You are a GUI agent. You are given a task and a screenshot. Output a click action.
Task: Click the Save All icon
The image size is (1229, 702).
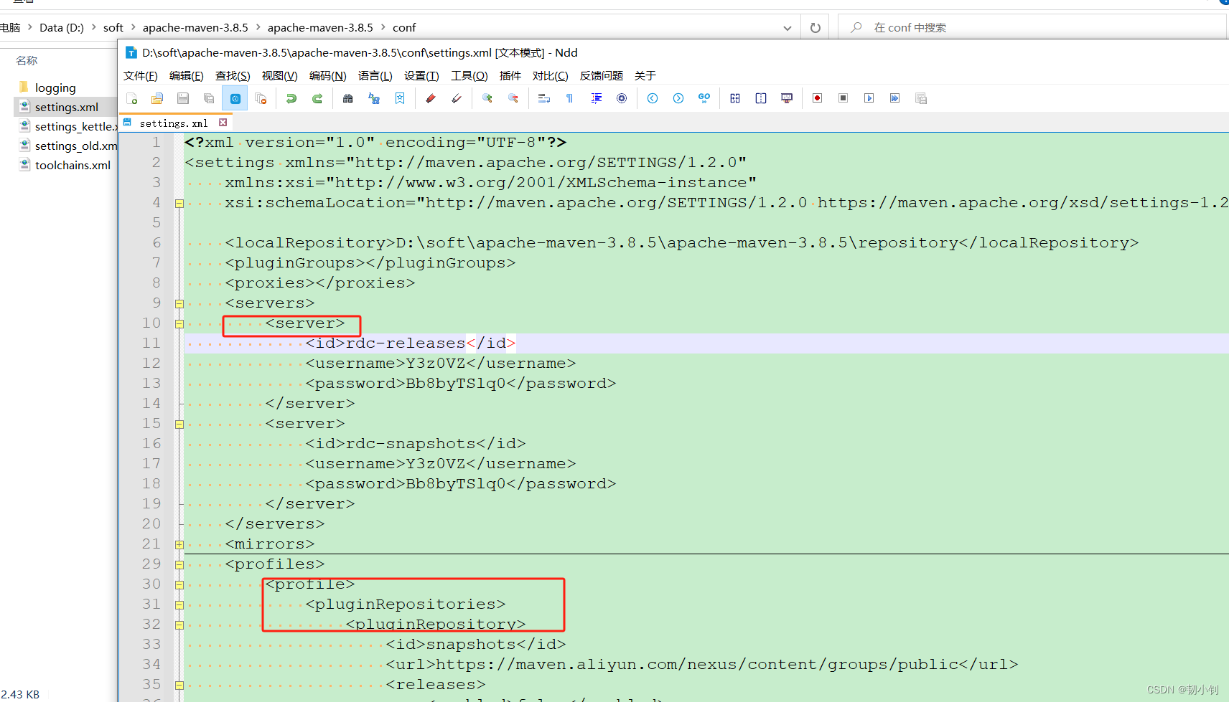[209, 98]
